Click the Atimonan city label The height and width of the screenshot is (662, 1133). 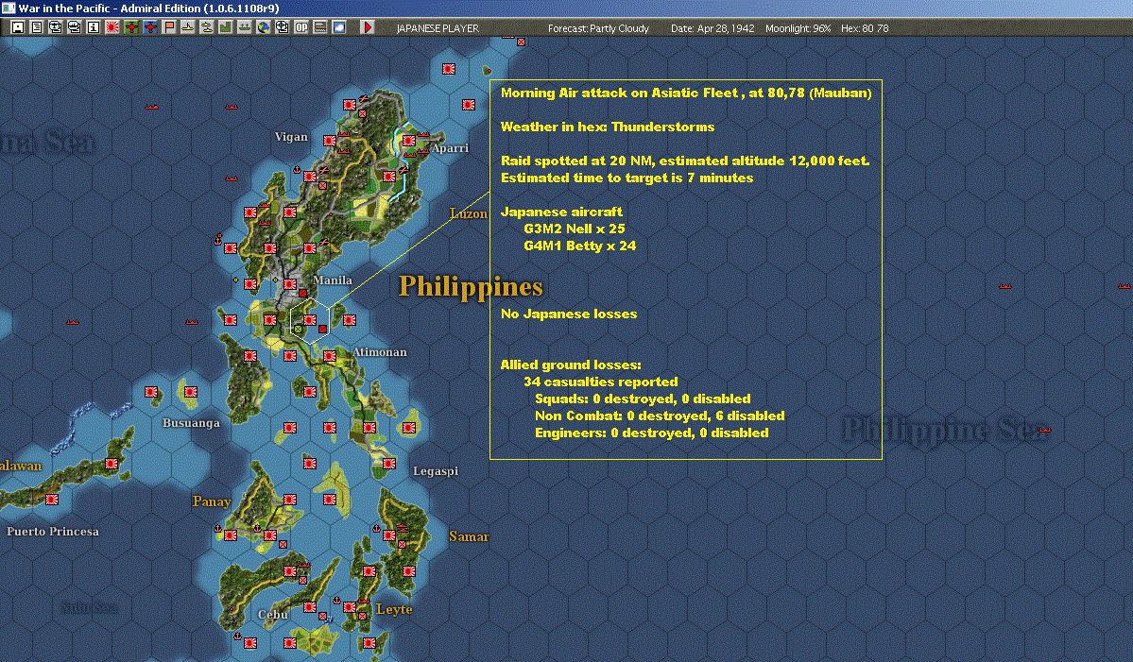(379, 352)
